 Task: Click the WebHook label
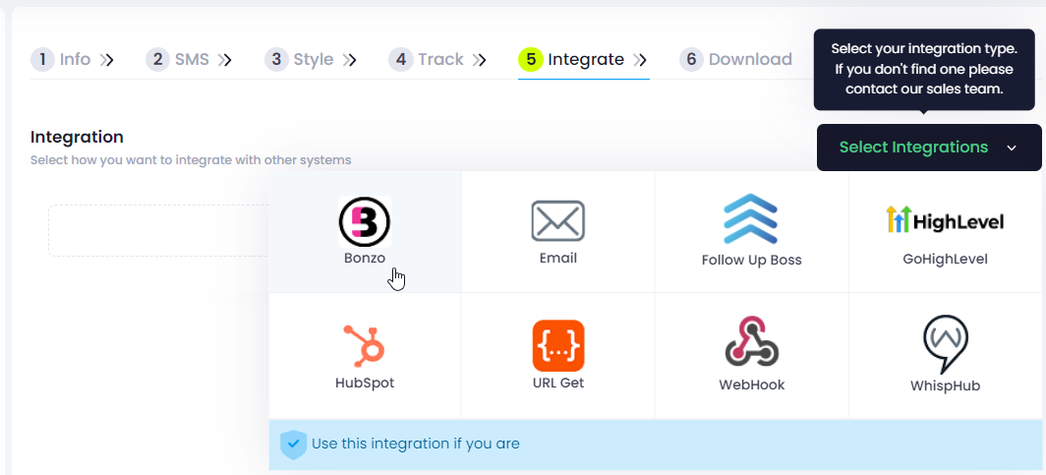[x=752, y=385]
